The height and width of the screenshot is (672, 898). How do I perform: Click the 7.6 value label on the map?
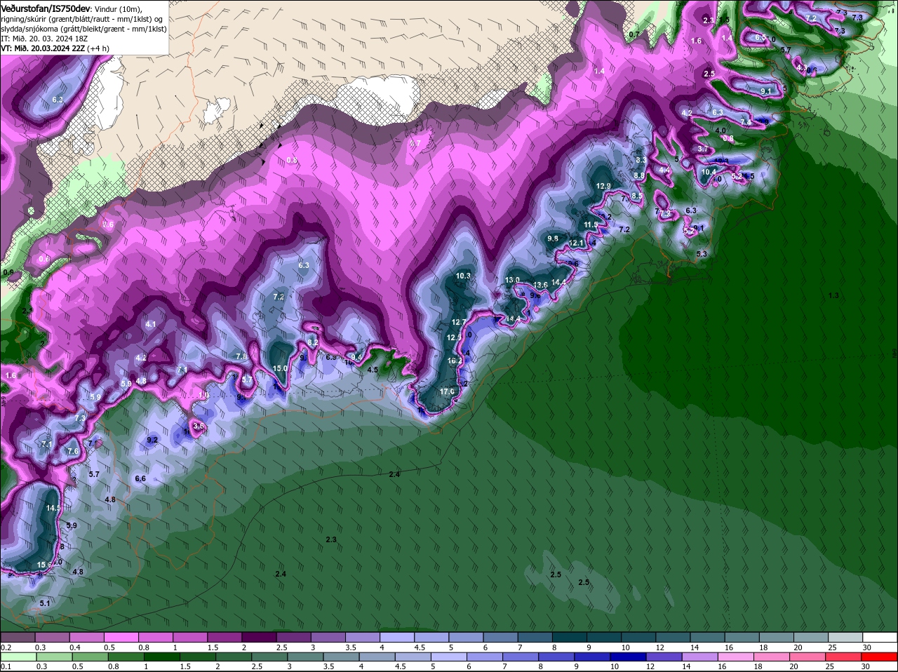73,451
